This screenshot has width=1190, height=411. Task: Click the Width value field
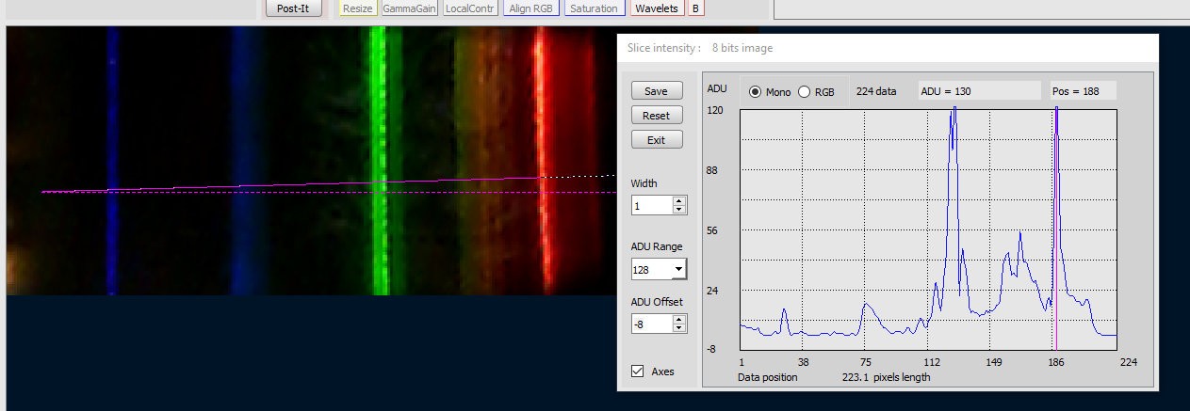(x=651, y=205)
